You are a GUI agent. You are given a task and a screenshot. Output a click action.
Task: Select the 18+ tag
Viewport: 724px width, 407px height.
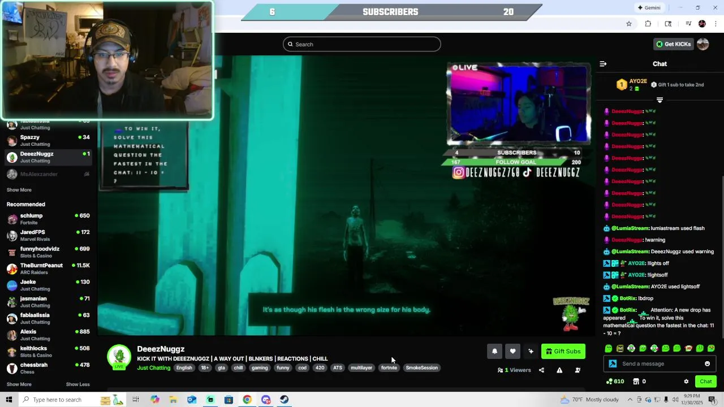[x=205, y=368]
